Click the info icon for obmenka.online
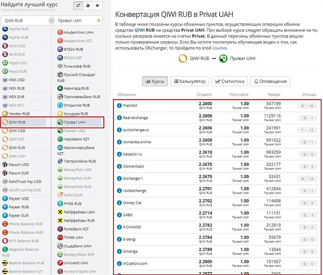 tap(119, 142)
